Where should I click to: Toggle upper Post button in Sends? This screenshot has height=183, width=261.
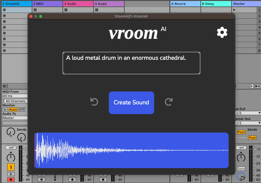[x=241, y=132]
